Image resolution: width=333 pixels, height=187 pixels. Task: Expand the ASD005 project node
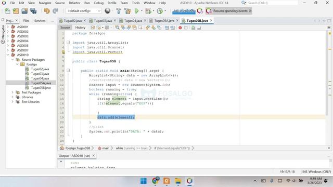point(8,46)
